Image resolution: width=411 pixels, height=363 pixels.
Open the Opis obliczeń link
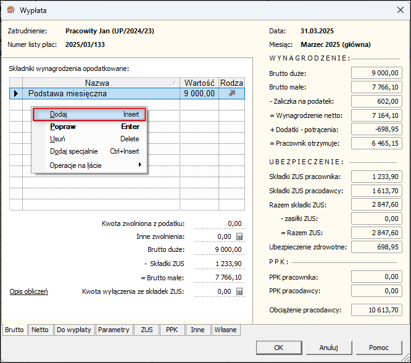tap(28, 291)
